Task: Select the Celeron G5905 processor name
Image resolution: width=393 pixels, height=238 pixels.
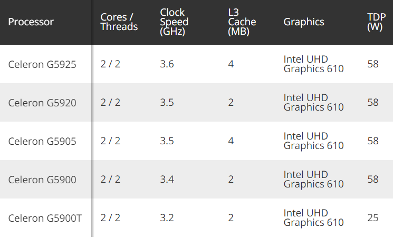Action: coord(42,141)
